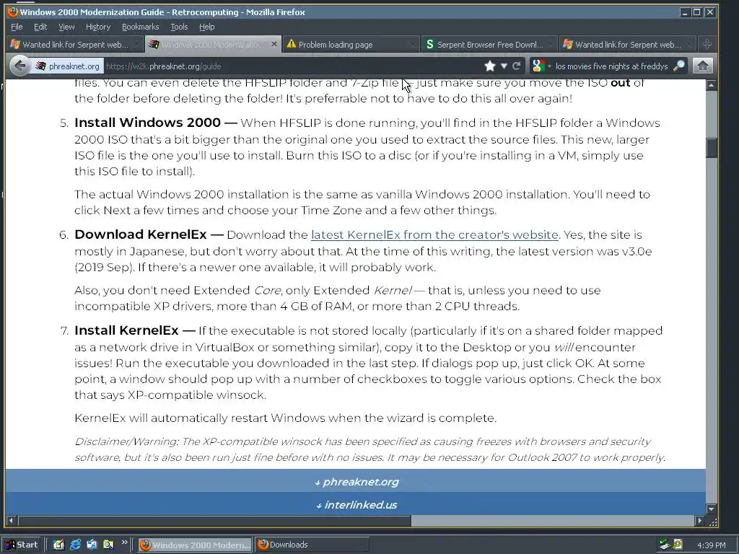Follow the latest KernelEx from creator's website link

point(434,234)
